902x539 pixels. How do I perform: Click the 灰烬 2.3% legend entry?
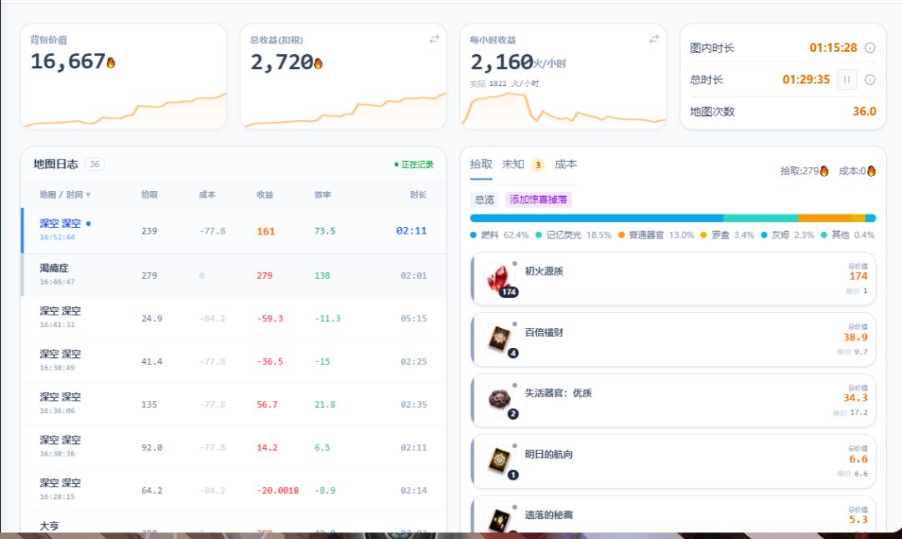pos(788,235)
